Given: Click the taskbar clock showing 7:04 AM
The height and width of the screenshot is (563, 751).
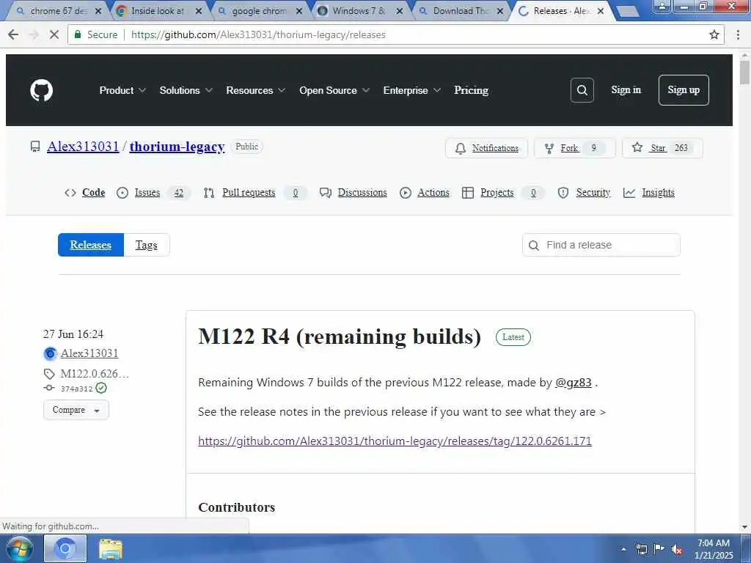Looking at the screenshot, I should click(x=713, y=549).
